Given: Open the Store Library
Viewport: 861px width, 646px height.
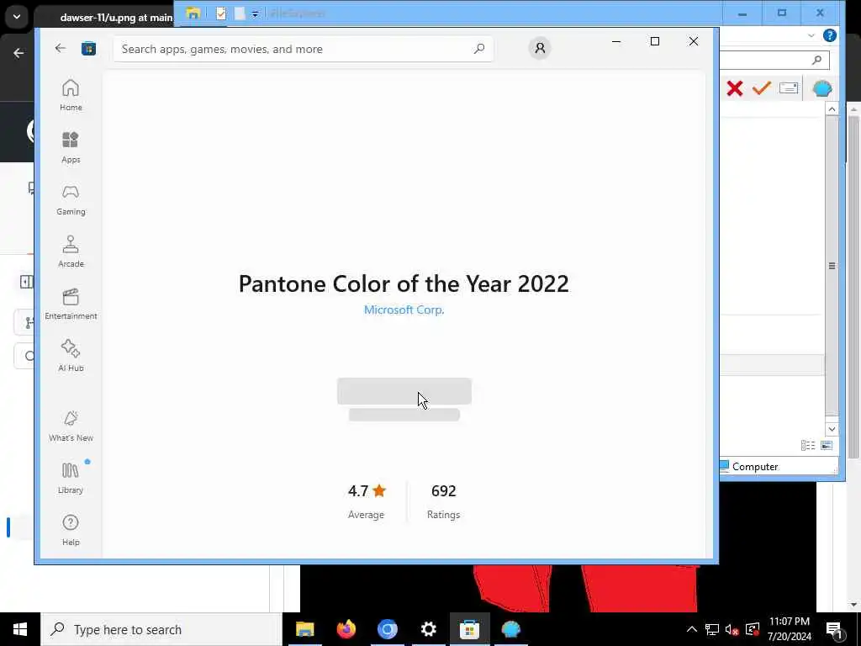Looking at the screenshot, I should (71, 478).
